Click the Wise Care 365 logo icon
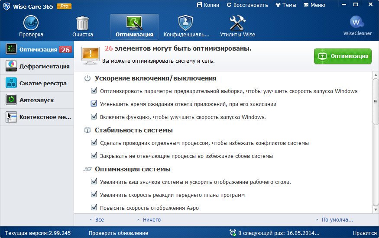 click(x=6, y=6)
